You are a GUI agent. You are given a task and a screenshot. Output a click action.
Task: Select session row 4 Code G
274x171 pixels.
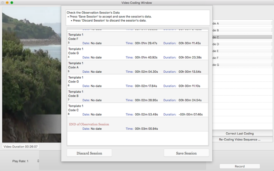click(138, 53)
